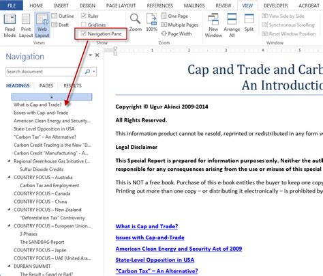Screen dimensions: 323x276
Task: Collapse DURBAN SUMMIT heading
Action: (9, 266)
